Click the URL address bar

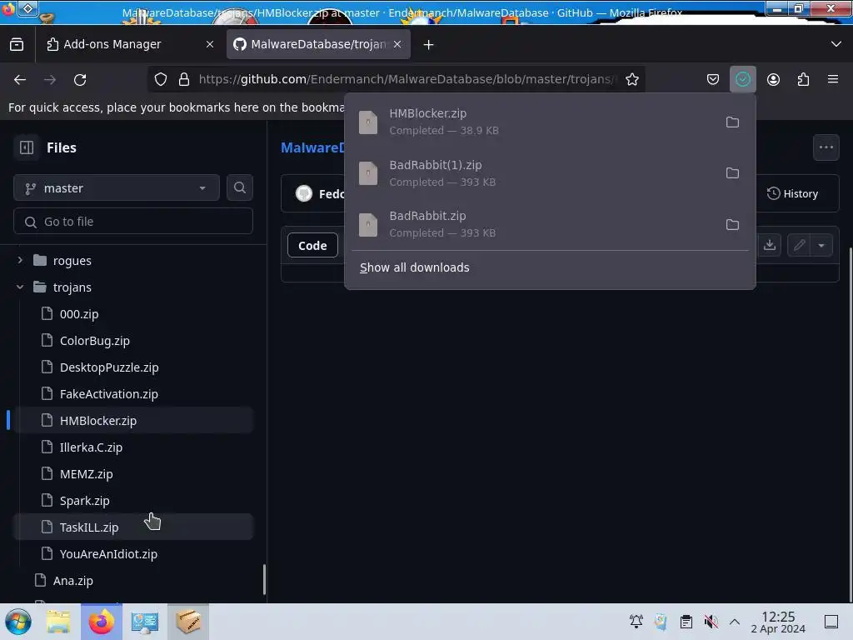[407, 79]
